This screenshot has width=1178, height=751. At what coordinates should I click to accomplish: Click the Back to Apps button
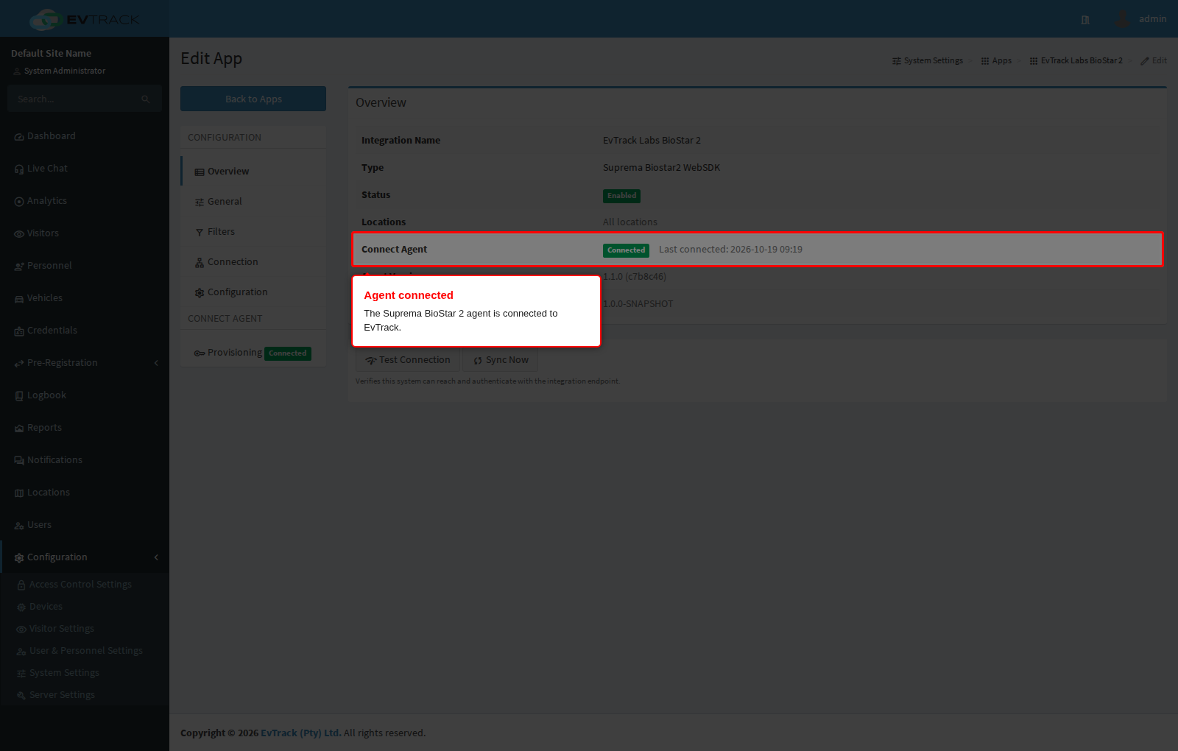(253, 99)
